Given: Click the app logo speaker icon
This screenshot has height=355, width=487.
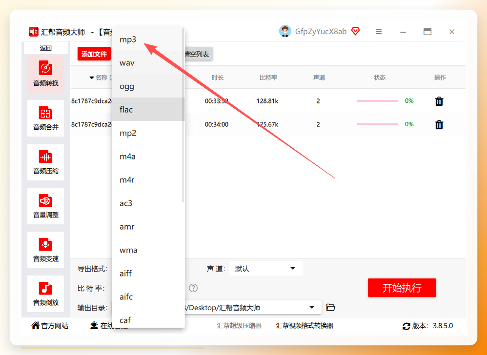Looking at the screenshot, I should click(x=34, y=32).
